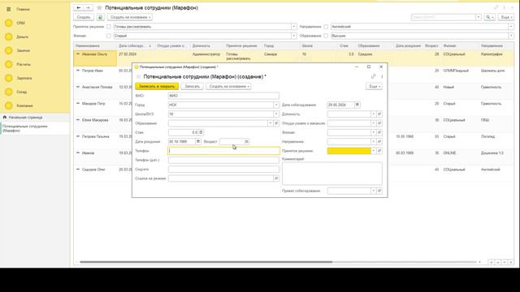Open linked record icon beside Откуда узнали о вакансии
Screen dimensions: 520x292
point(379,123)
